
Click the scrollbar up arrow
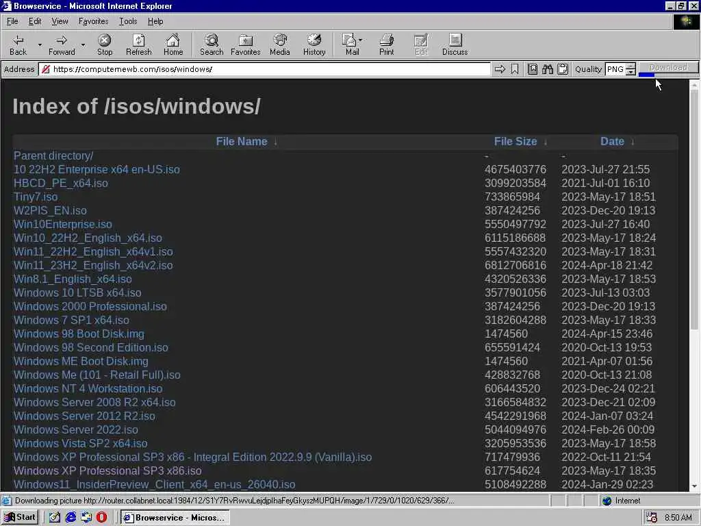[694, 84]
